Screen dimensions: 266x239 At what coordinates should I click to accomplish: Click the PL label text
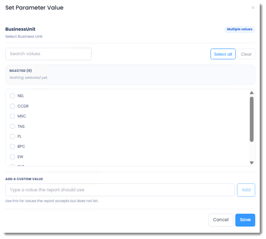[x=20, y=136]
